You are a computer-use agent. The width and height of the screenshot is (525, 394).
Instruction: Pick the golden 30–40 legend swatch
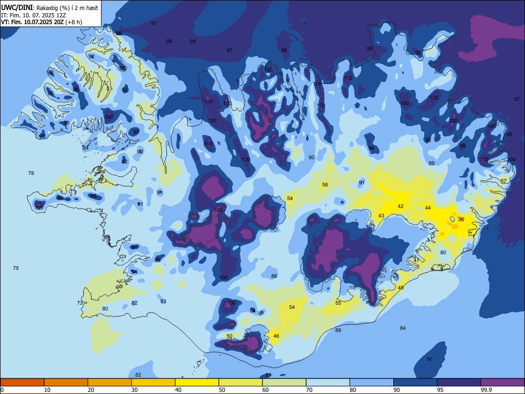click(x=153, y=382)
